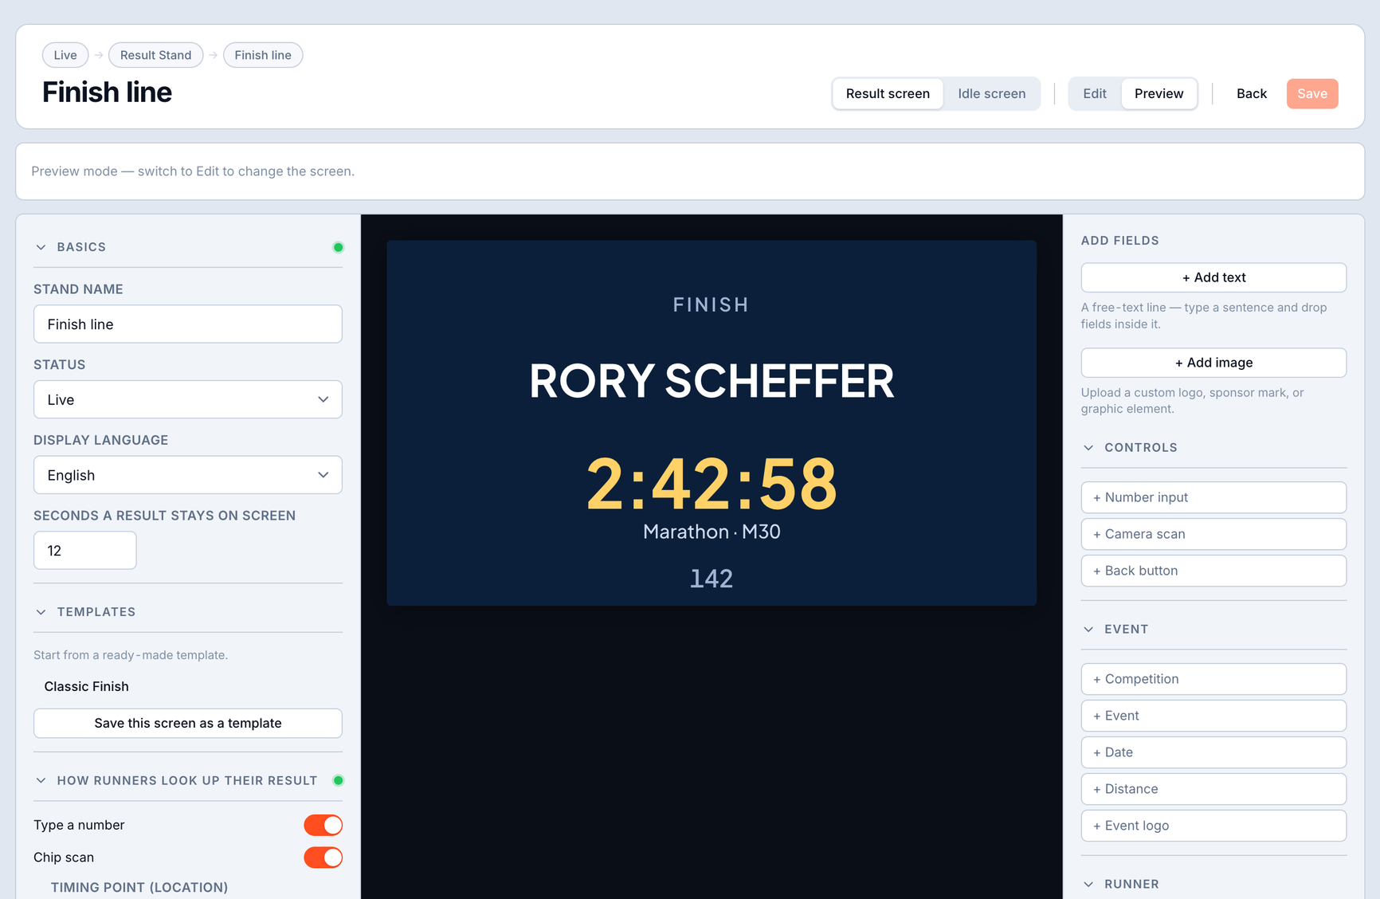
Task: Collapse the Templates section chevron
Action: [41, 612]
